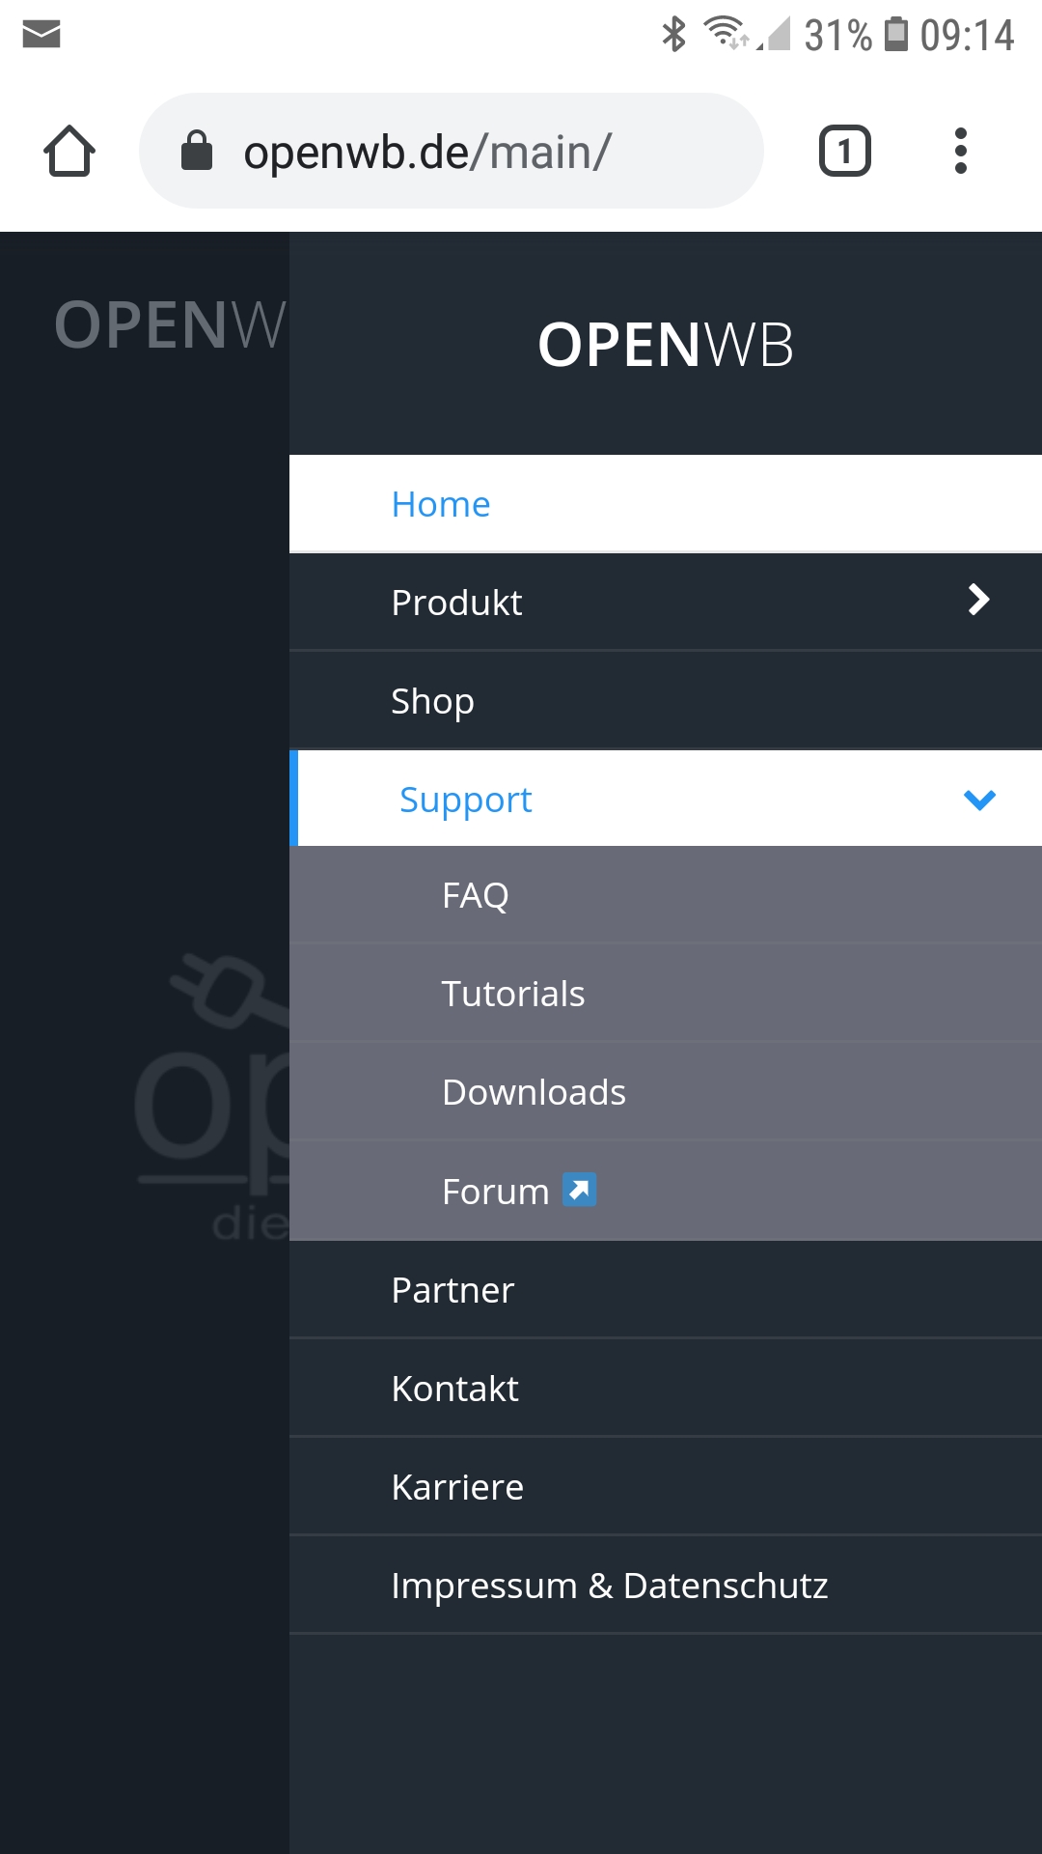1042x1854 pixels.
Task: Open the Kontakt page
Action: [x=454, y=1390]
